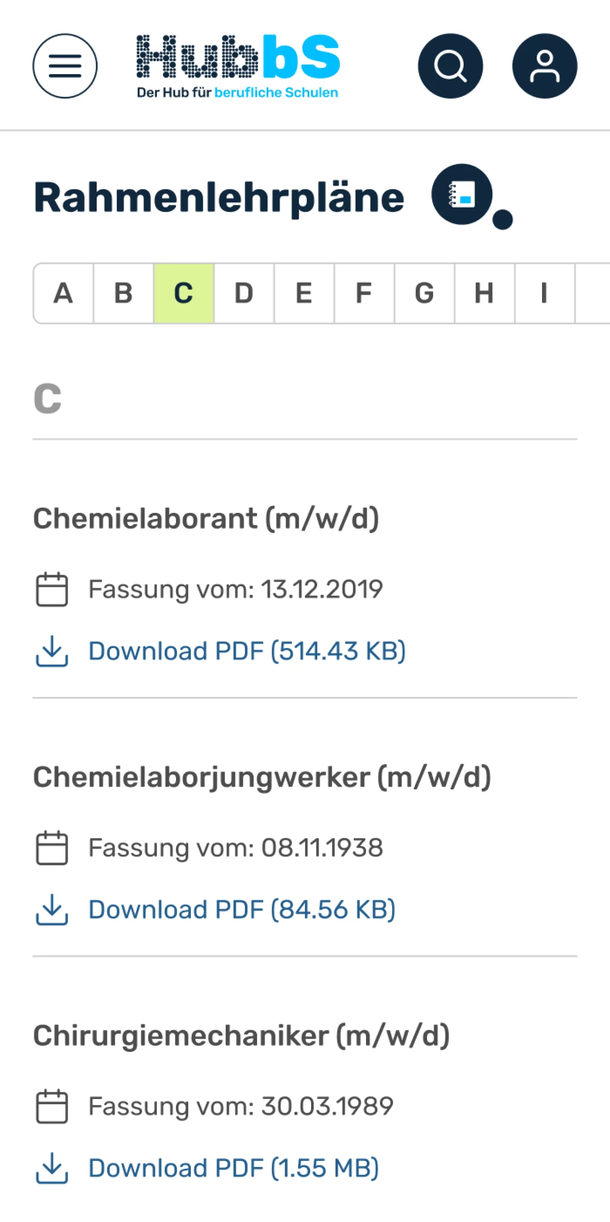Download PDF (514.43 KB) link

(x=247, y=651)
